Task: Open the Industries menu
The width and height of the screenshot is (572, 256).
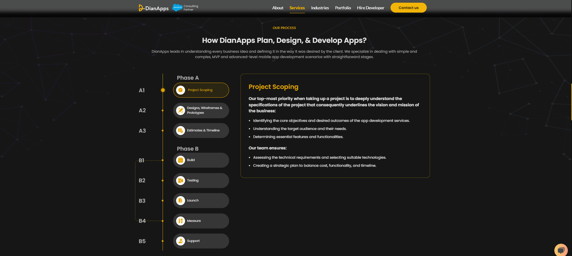Action: (320, 8)
